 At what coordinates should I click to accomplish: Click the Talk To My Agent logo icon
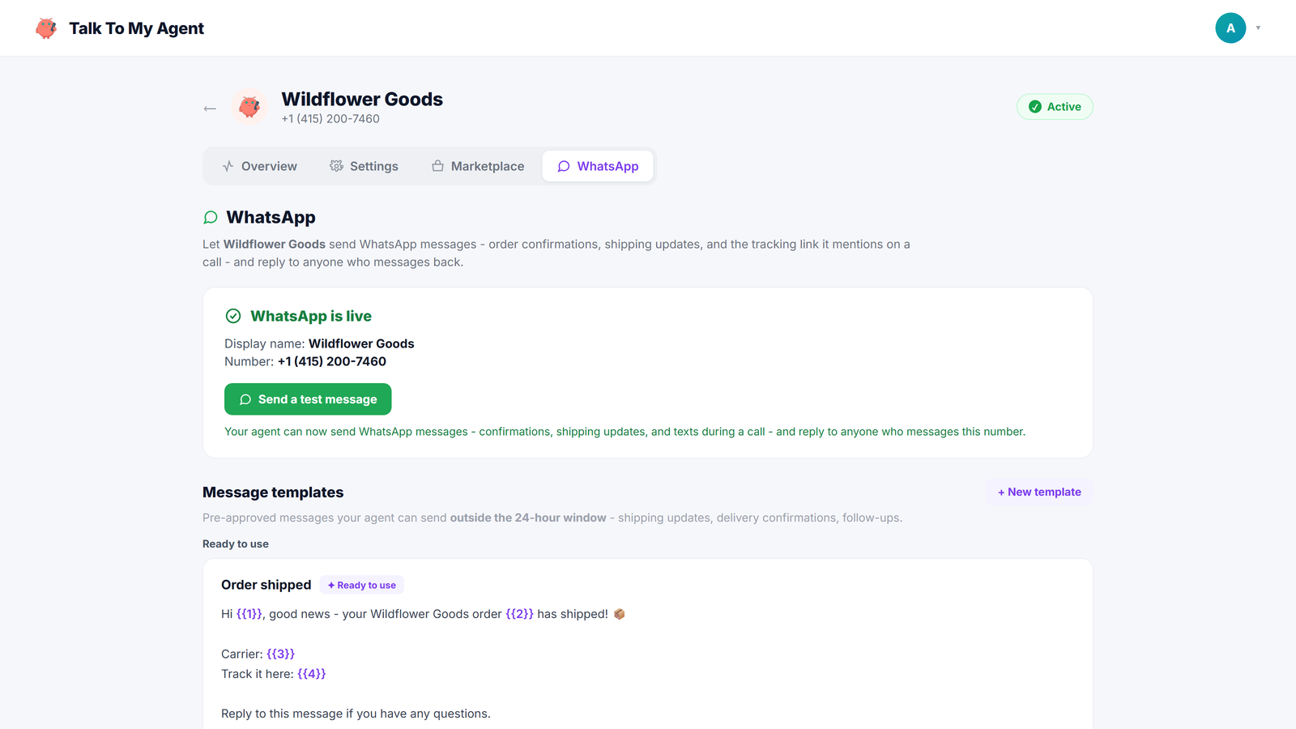(x=46, y=28)
